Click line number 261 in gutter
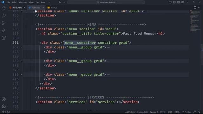This screenshot has width=203, height=114. point(16,43)
